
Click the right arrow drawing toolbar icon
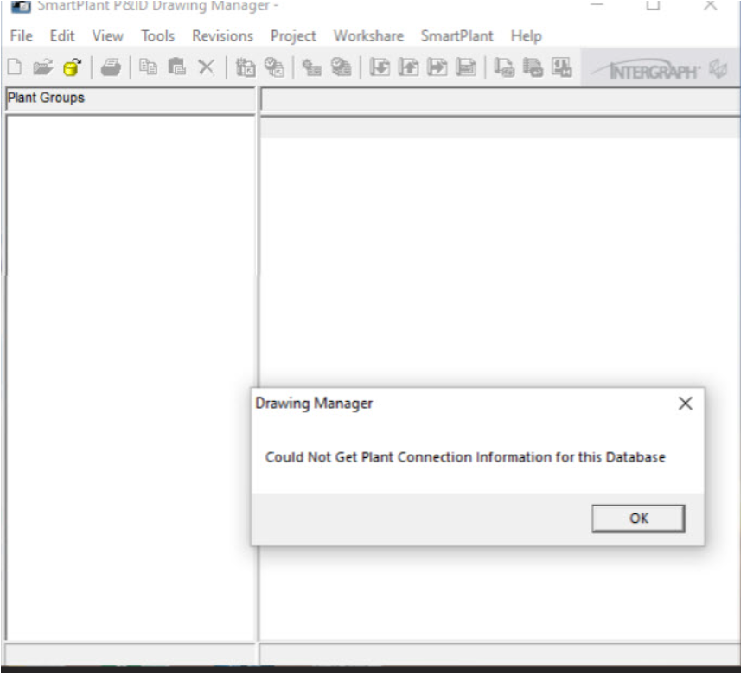pyautogui.click(x=437, y=67)
